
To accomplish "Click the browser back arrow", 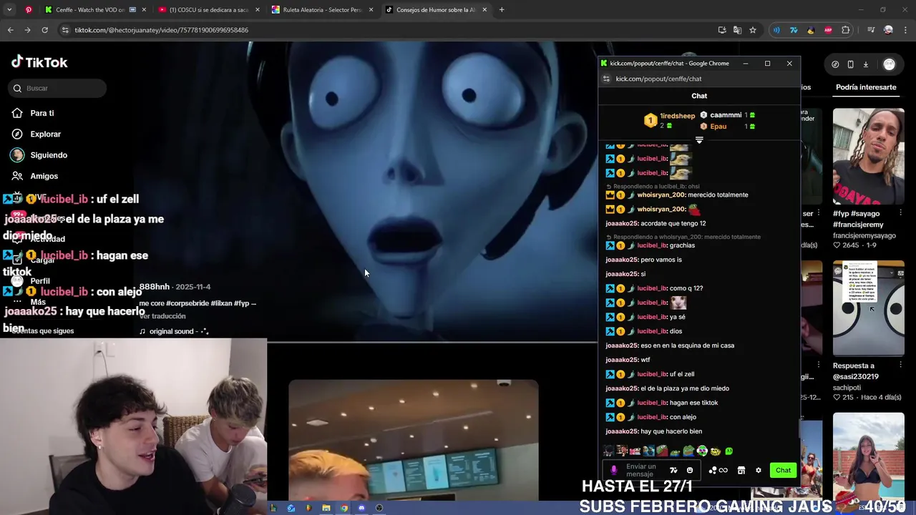I will [10, 30].
